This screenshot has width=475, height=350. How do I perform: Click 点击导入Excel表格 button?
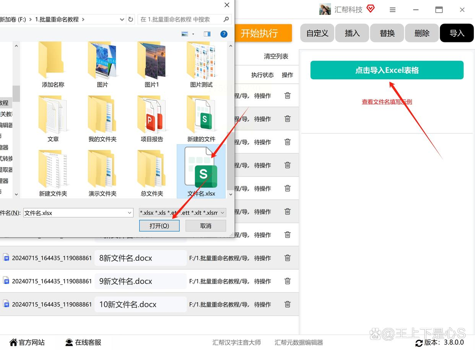tap(387, 70)
